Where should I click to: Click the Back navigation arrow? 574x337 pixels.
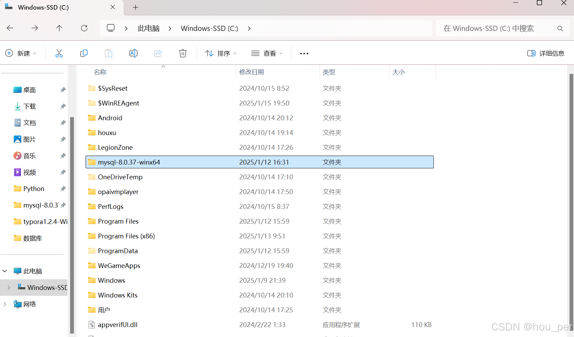(10, 28)
